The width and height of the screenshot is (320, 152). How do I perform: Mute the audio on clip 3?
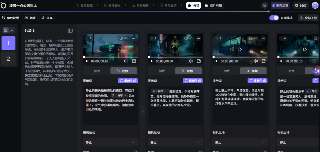coord(256,61)
